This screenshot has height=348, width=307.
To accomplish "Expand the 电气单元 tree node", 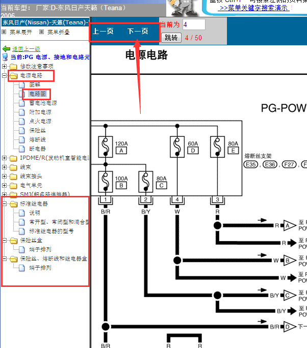I will point(4,185).
